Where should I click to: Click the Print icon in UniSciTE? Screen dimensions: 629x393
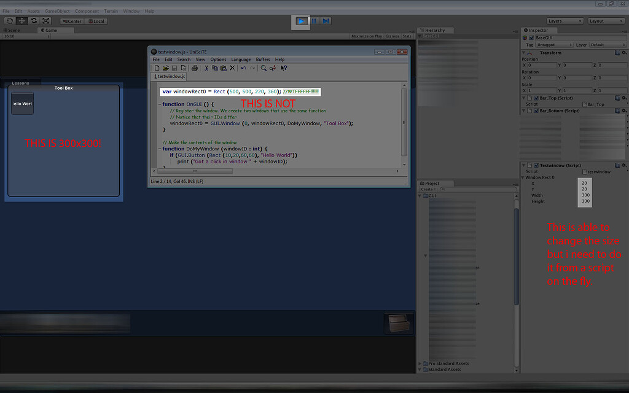[195, 68]
